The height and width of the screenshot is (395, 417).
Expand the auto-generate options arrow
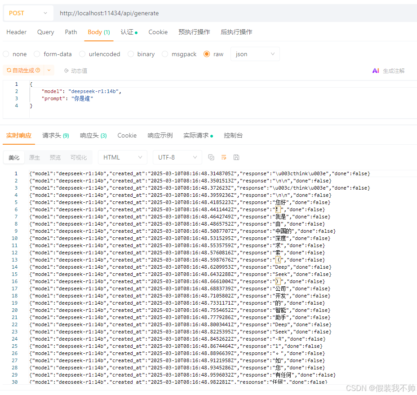coord(49,70)
